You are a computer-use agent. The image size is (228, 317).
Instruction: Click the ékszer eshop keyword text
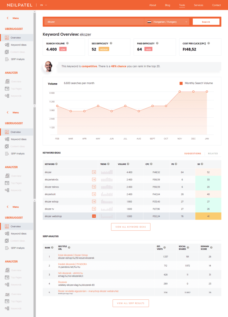click(52, 202)
